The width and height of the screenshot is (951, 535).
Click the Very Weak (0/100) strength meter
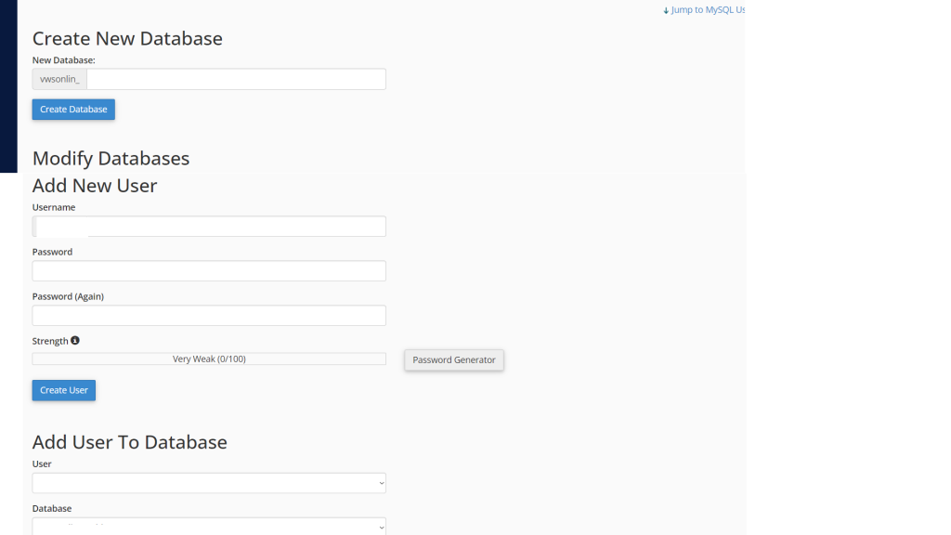pos(209,359)
